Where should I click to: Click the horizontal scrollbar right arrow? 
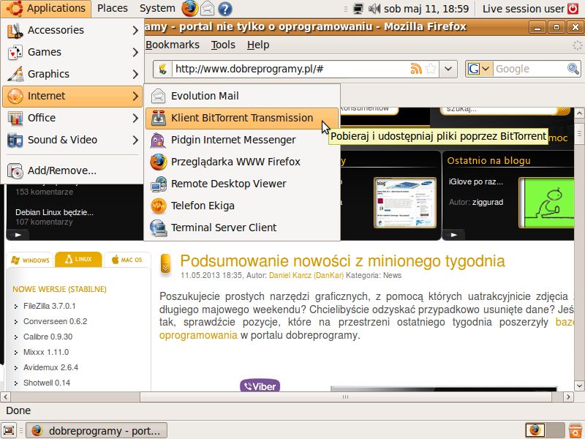(568, 397)
